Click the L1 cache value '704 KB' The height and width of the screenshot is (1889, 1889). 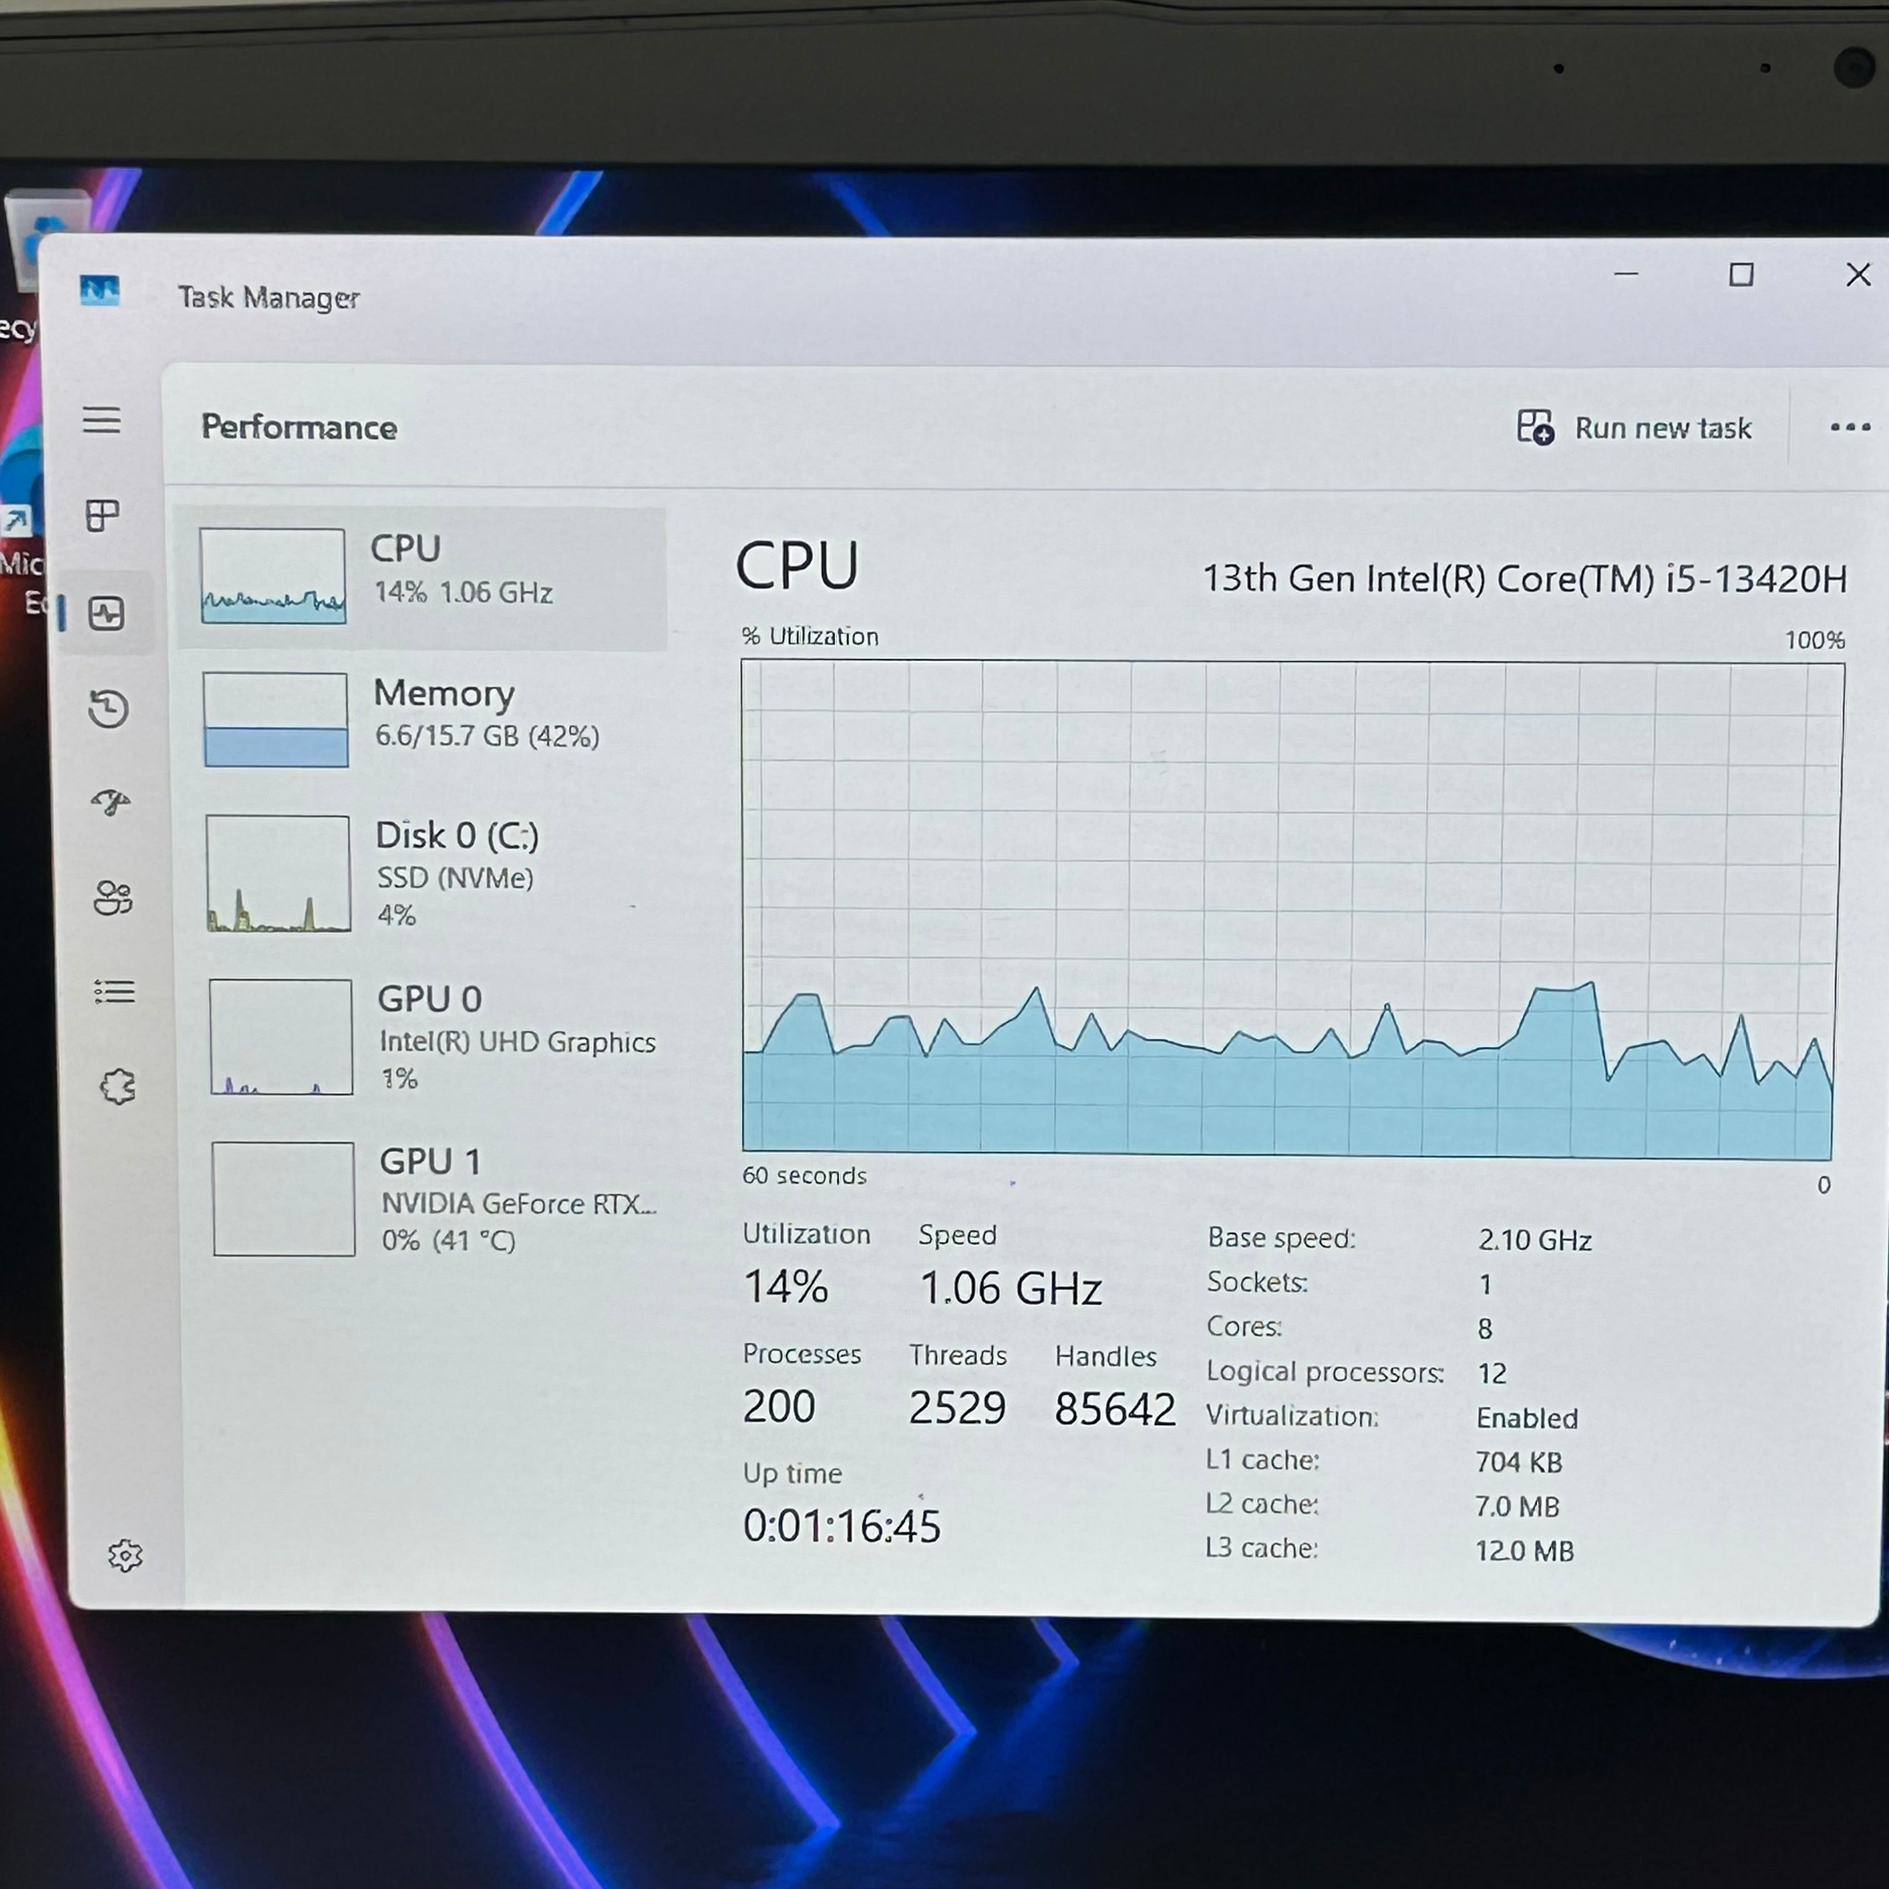click(1519, 1462)
